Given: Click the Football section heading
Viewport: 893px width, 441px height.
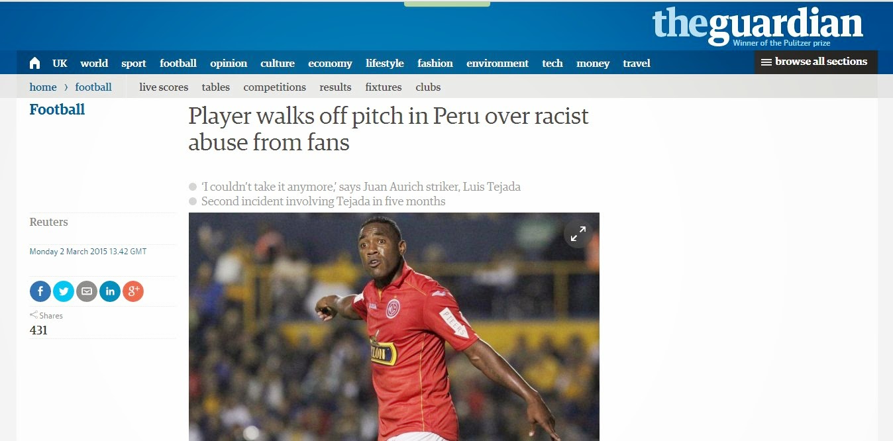Looking at the screenshot, I should click(57, 109).
